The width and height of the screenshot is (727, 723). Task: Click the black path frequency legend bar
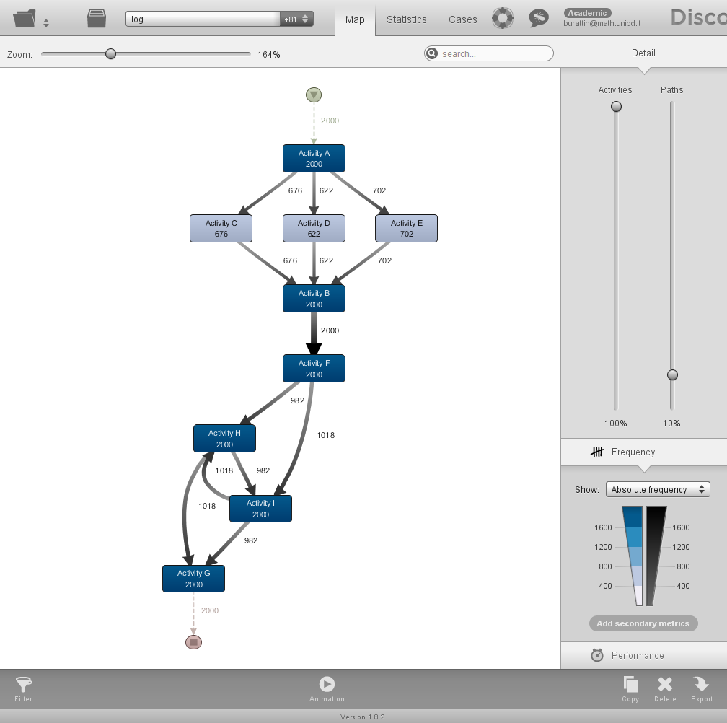[656, 556]
